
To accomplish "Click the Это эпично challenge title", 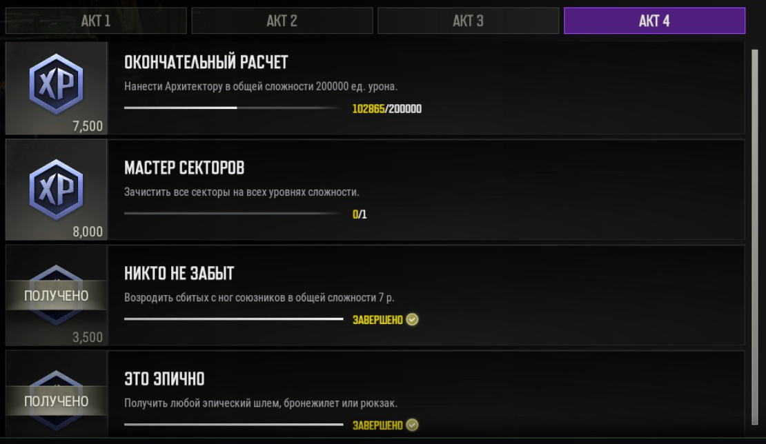I will point(164,379).
